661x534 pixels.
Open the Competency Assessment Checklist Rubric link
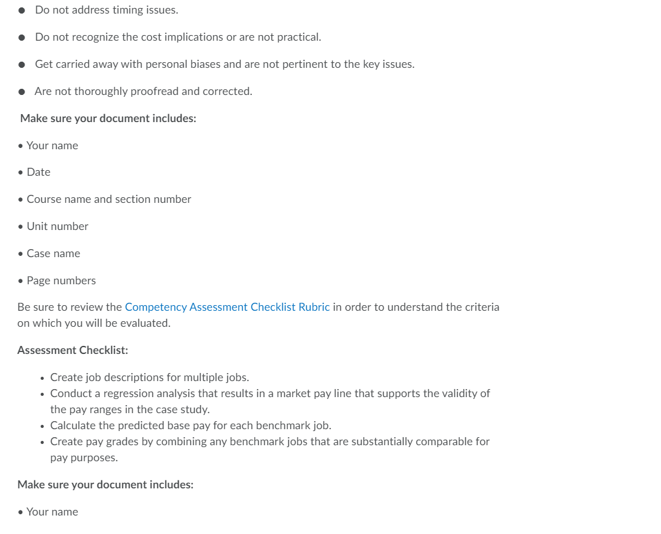[x=227, y=307]
